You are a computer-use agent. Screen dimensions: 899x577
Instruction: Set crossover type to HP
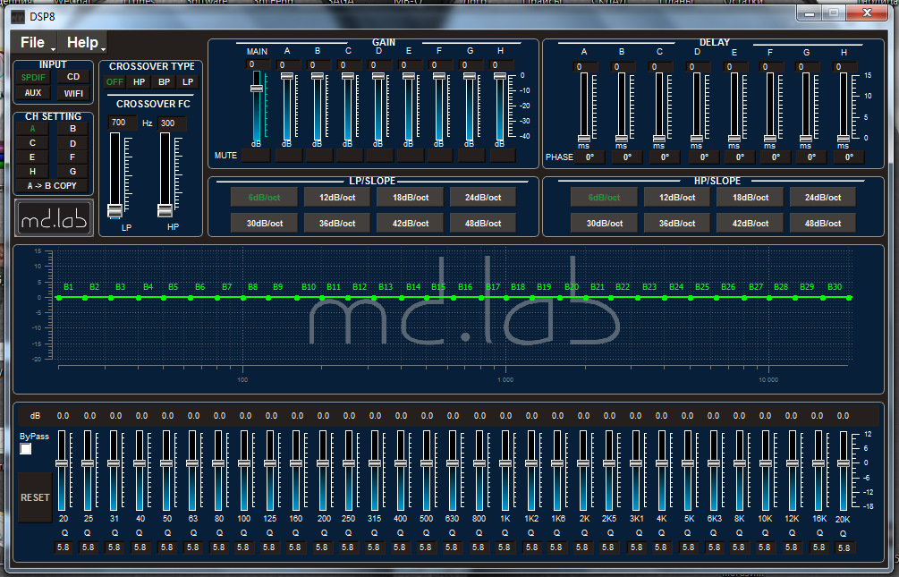pos(140,82)
